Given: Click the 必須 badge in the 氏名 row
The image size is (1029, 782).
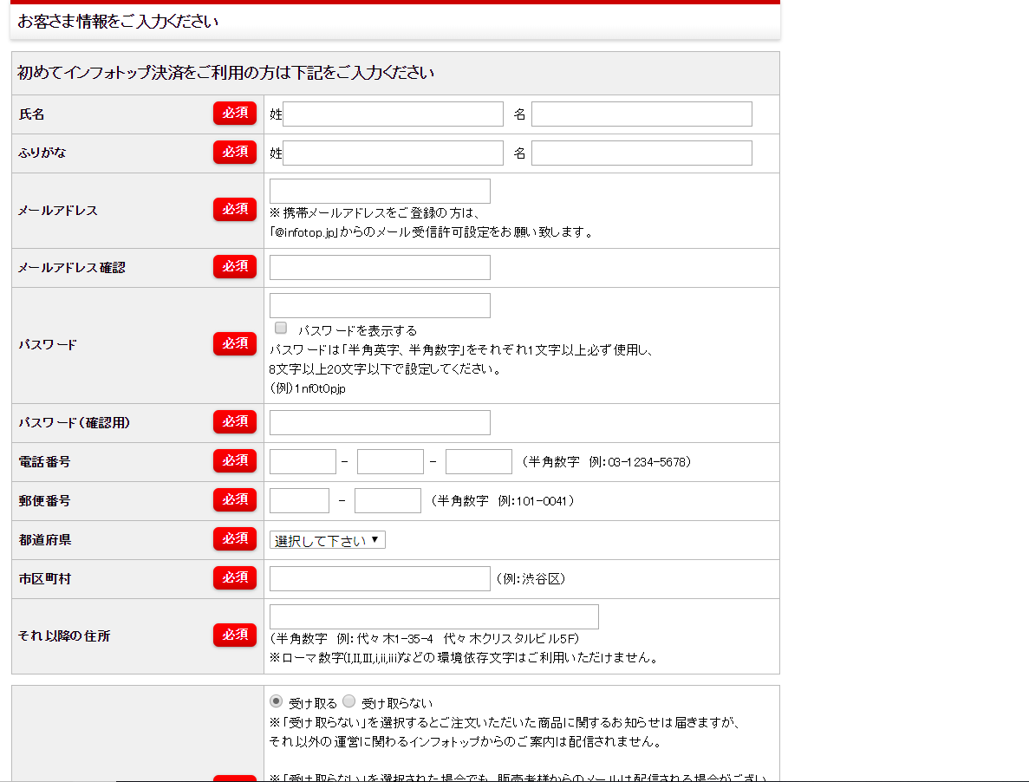Looking at the screenshot, I should pos(235,113).
